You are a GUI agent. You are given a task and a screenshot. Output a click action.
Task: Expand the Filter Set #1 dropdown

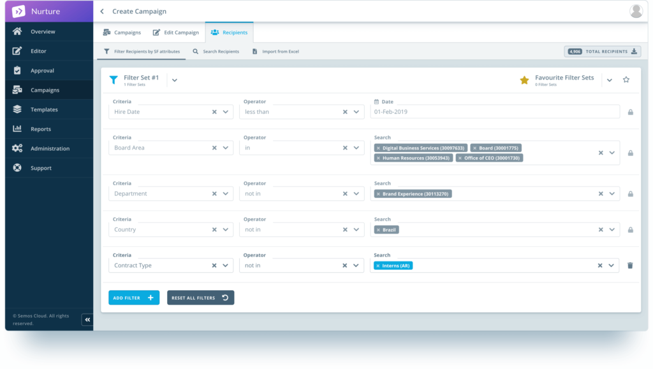175,80
